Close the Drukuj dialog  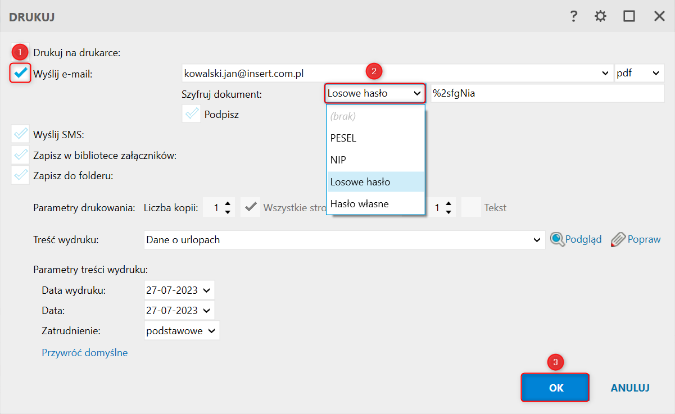coord(659,16)
